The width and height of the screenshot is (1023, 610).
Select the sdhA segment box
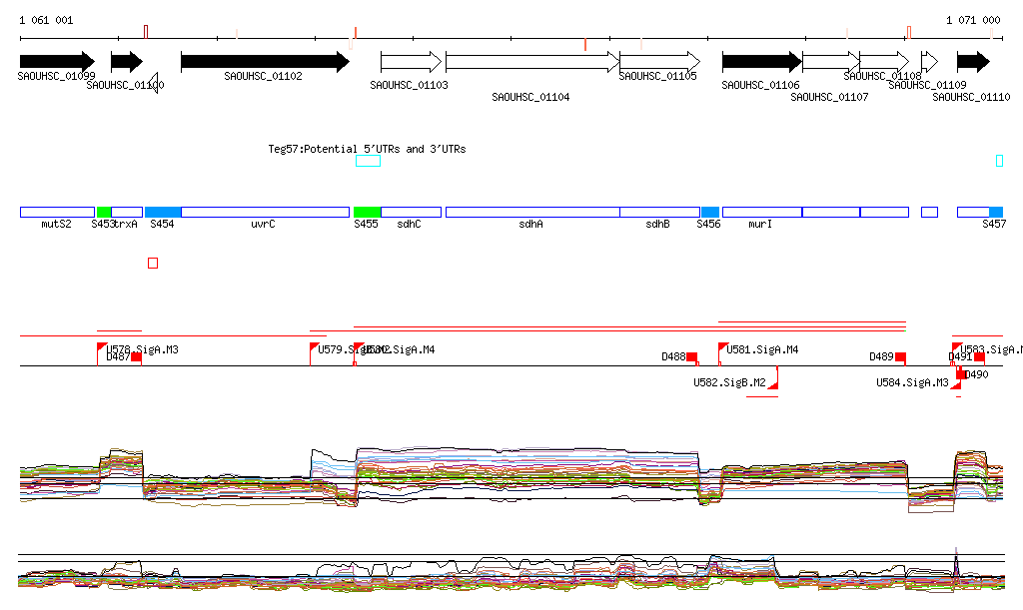point(532,212)
